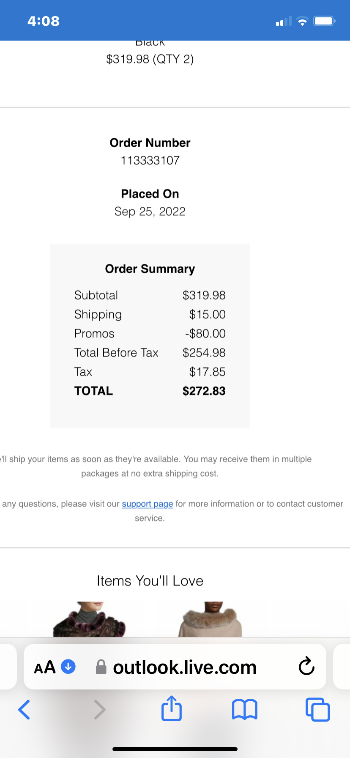Tap the Items You'll Love heading
The image size is (350, 758).
click(150, 581)
